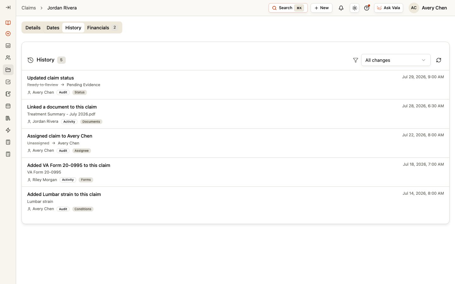
Task: Open the calendar sidebar icon
Action: (x=8, y=106)
